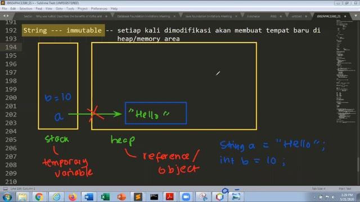Screen dimensions: 360x202
Task: Open the tab list dropdown arrow
Action: (355, 16)
